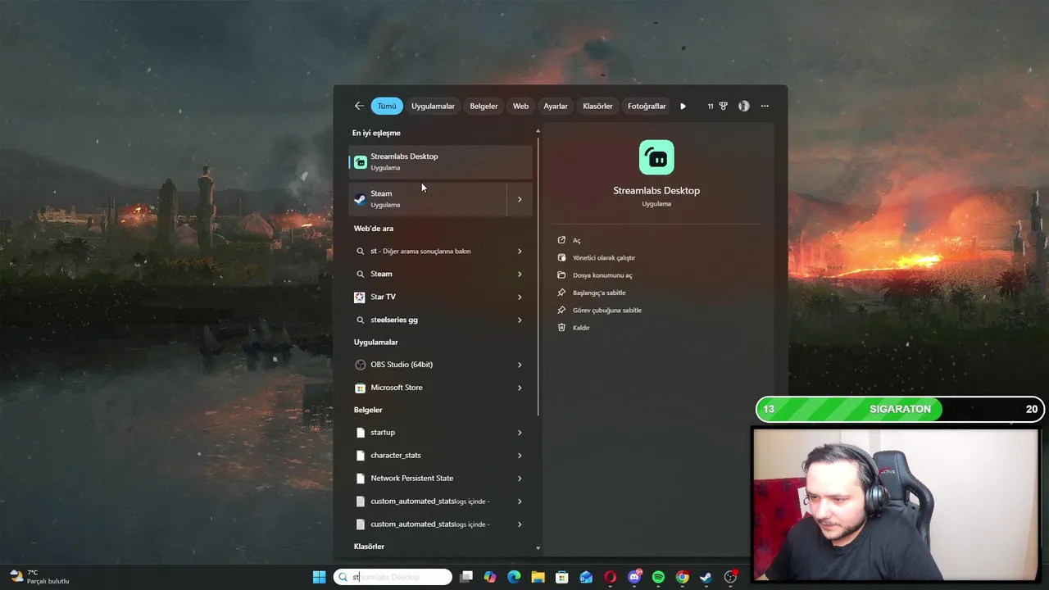Expand the Star TV result chevron
The height and width of the screenshot is (590, 1049).
coord(520,297)
